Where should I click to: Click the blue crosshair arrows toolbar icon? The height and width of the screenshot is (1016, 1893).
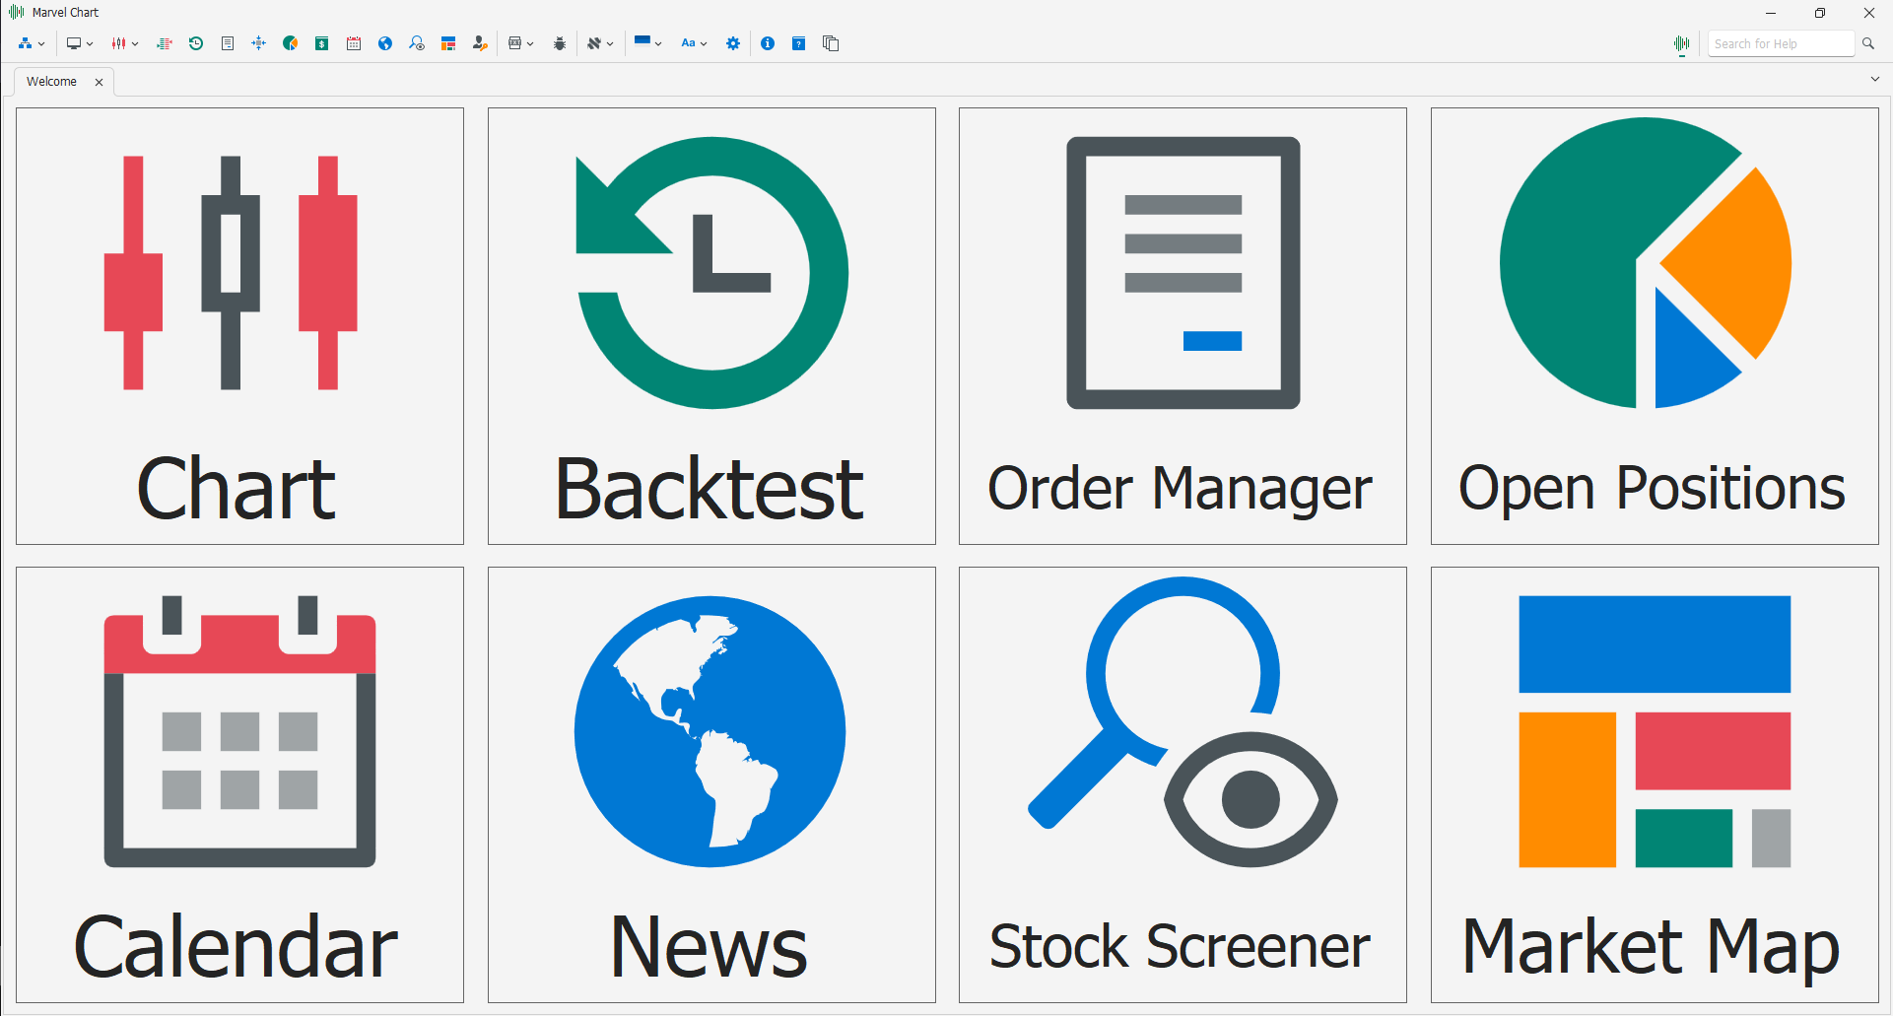tap(259, 43)
